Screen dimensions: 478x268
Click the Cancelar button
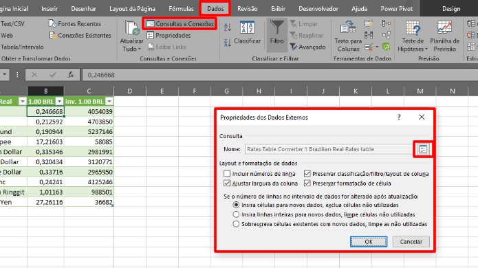pyautogui.click(x=411, y=241)
